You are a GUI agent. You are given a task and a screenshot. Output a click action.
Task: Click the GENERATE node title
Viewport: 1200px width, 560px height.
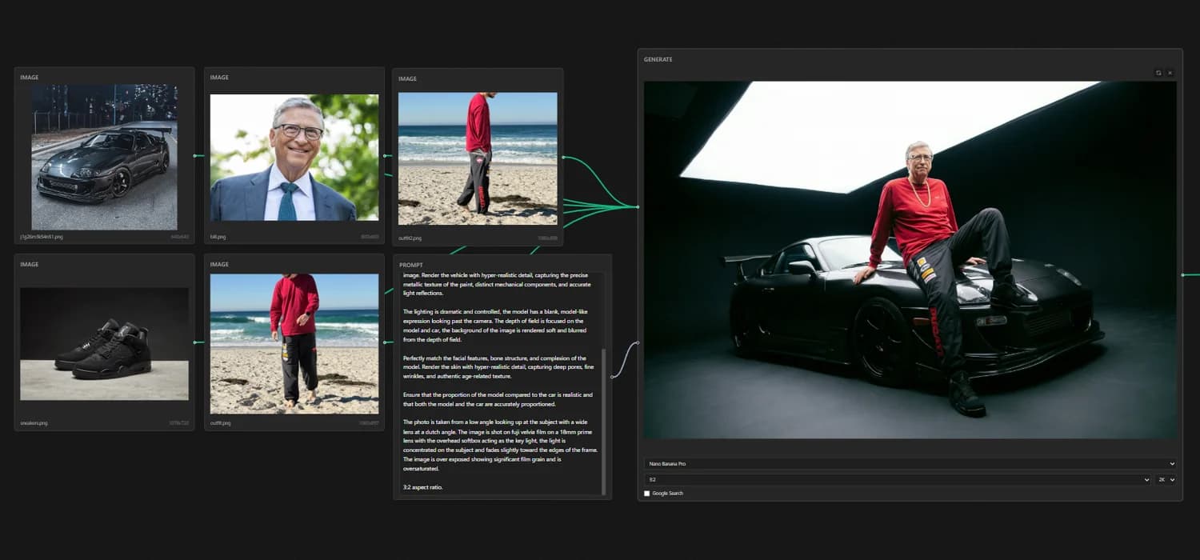tap(658, 60)
